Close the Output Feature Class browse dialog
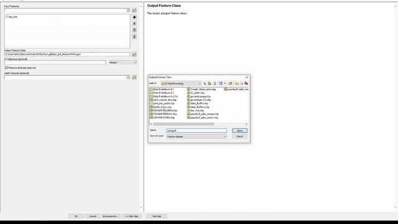Viewport: 398px width, 224px height. 247,77
